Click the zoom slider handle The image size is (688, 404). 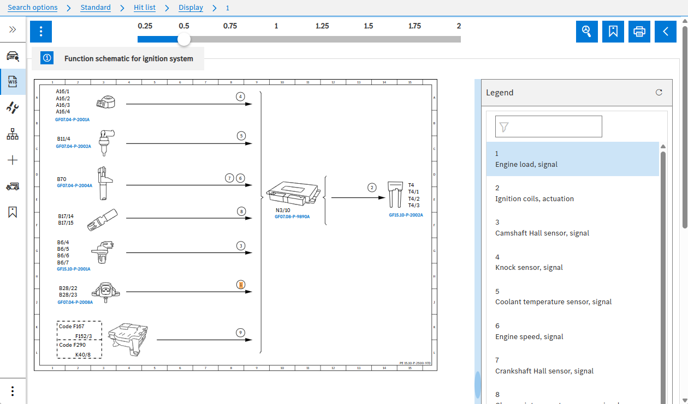click(184, 39)
